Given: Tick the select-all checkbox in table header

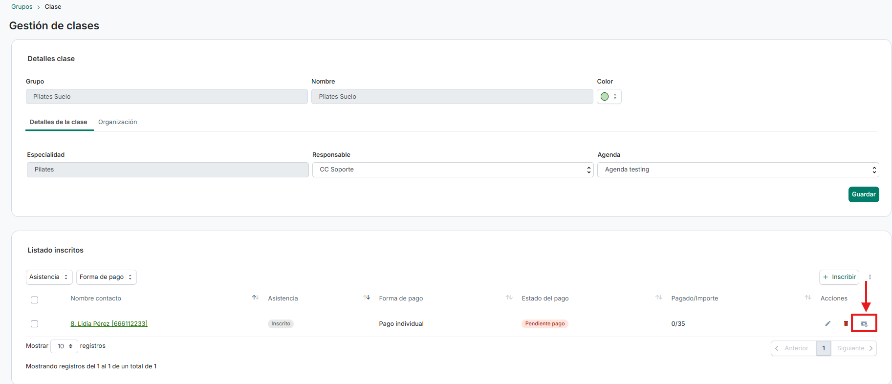Looking at the screenshot, I should pos(34,300).
